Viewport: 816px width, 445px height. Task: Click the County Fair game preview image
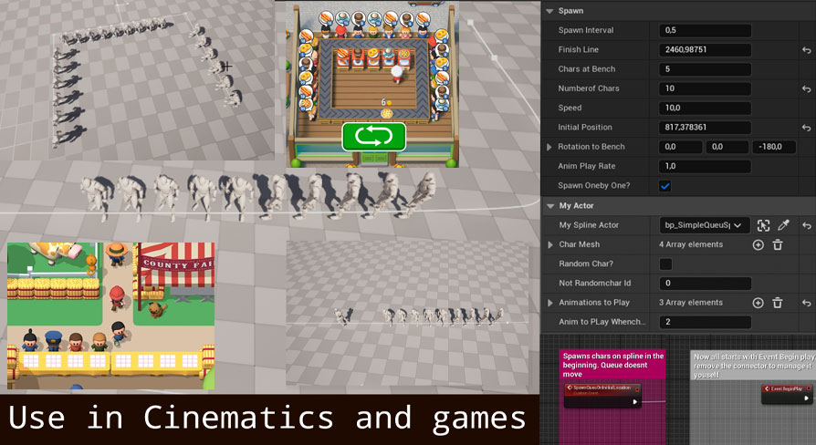[110, 316]
